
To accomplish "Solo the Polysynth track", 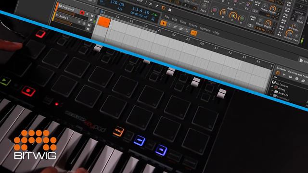I will click(x=87, y=14).
